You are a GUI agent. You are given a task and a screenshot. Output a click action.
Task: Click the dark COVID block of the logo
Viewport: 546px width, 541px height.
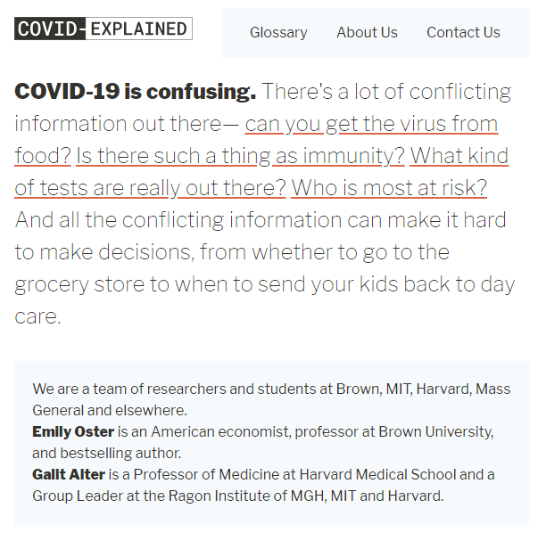point(51,29)
